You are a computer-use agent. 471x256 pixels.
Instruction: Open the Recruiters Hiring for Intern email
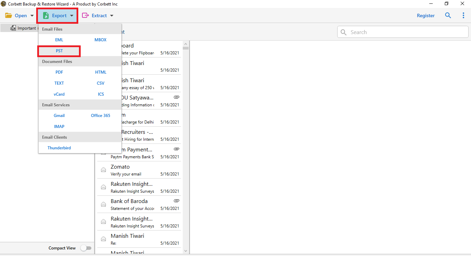pyautogui.click(x=151, y=135)
